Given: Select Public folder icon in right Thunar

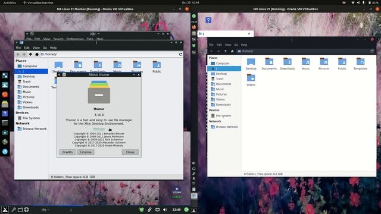Looking at the screenshot, I should [x=342, y=64].
